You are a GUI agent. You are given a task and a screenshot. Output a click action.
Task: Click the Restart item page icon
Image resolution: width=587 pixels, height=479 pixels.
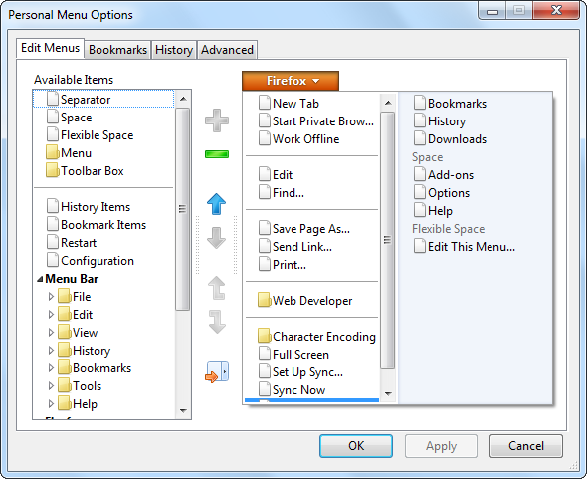tap(53, 242)
